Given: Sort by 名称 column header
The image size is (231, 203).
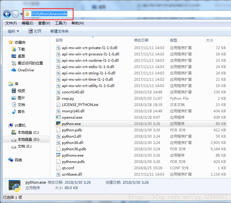Looking at the screenshot, I should 59,40.
